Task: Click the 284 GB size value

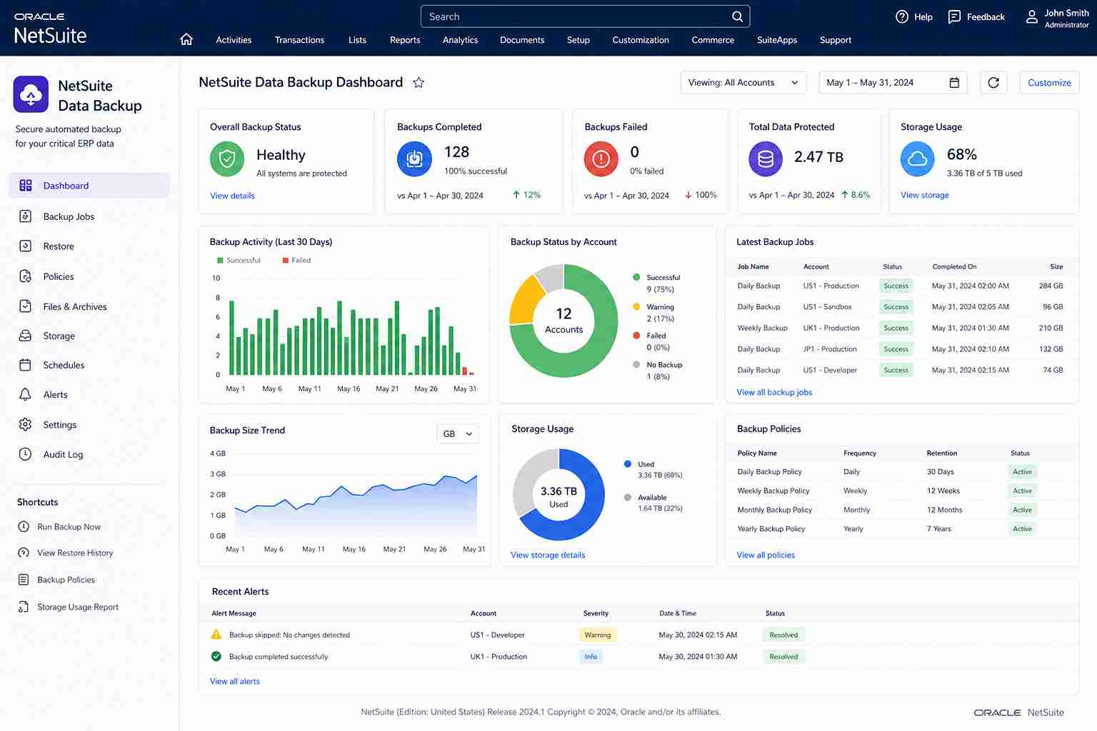Action: pos(1051,286)
